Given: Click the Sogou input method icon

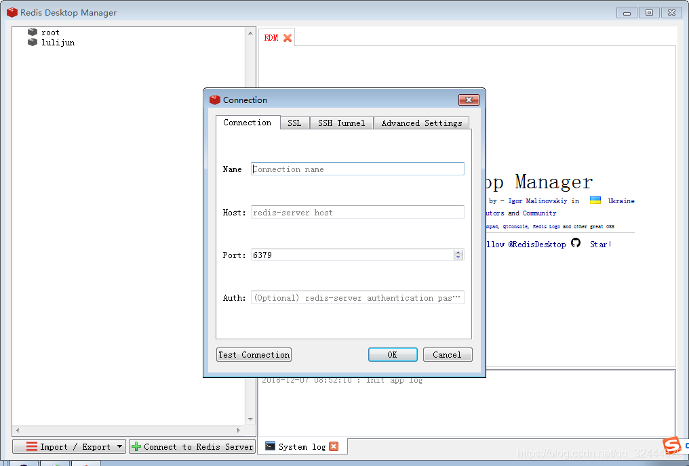Looking at the screenshot, I should click(x=671, y=446).
